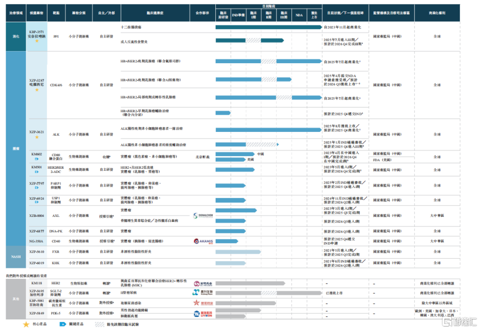Click the XZP-5610 candidate name
The height and width of the screenshot is (330, 480).
pyautogui.click(x=36, y=252)
